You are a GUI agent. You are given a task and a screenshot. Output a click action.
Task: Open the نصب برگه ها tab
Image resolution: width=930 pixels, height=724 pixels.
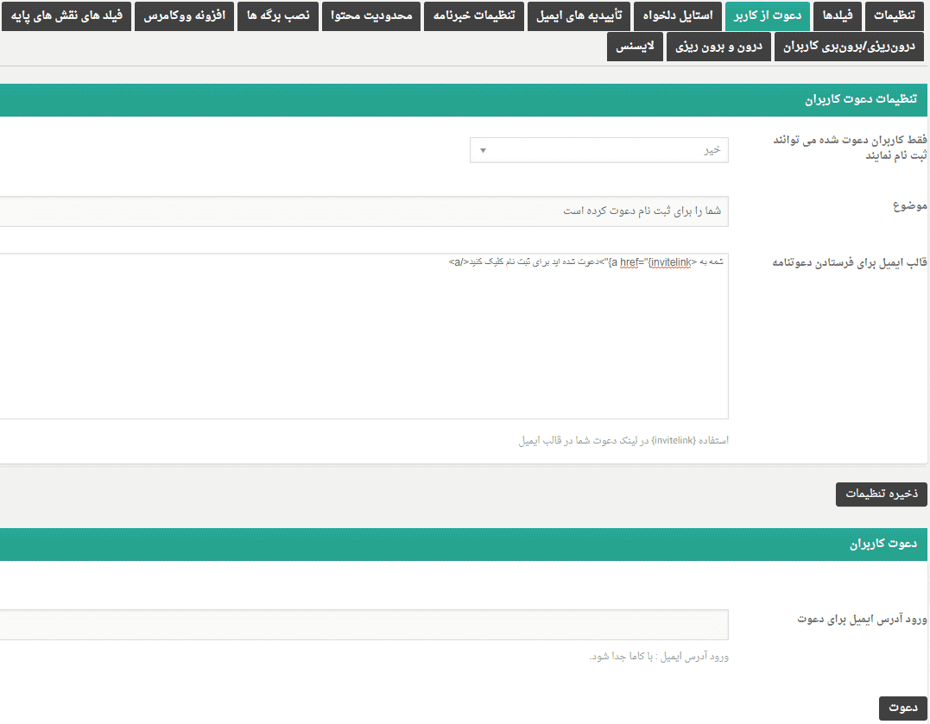click(x=278, y=16)
